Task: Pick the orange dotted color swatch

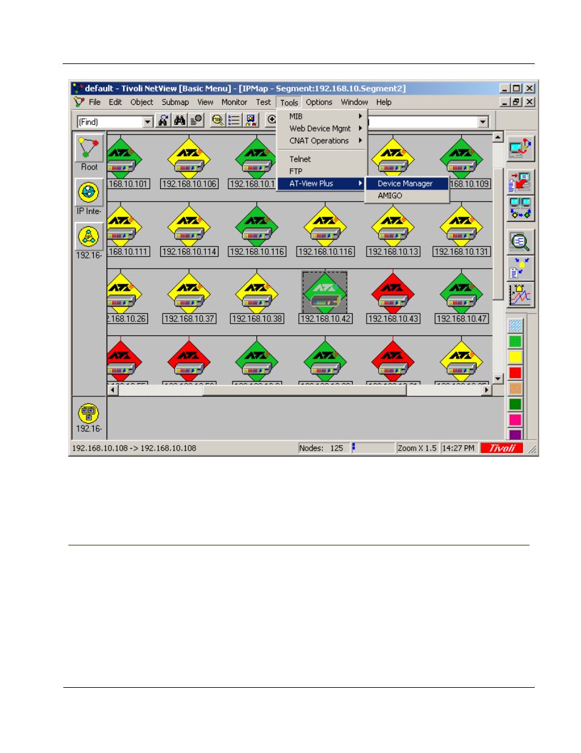Action: (515, 388)
